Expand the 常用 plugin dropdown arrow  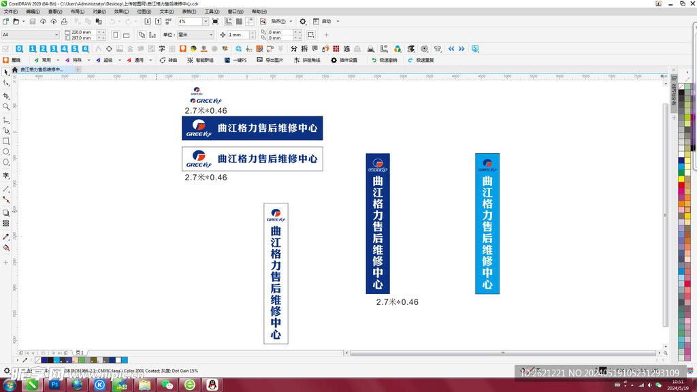coord(58,60)
